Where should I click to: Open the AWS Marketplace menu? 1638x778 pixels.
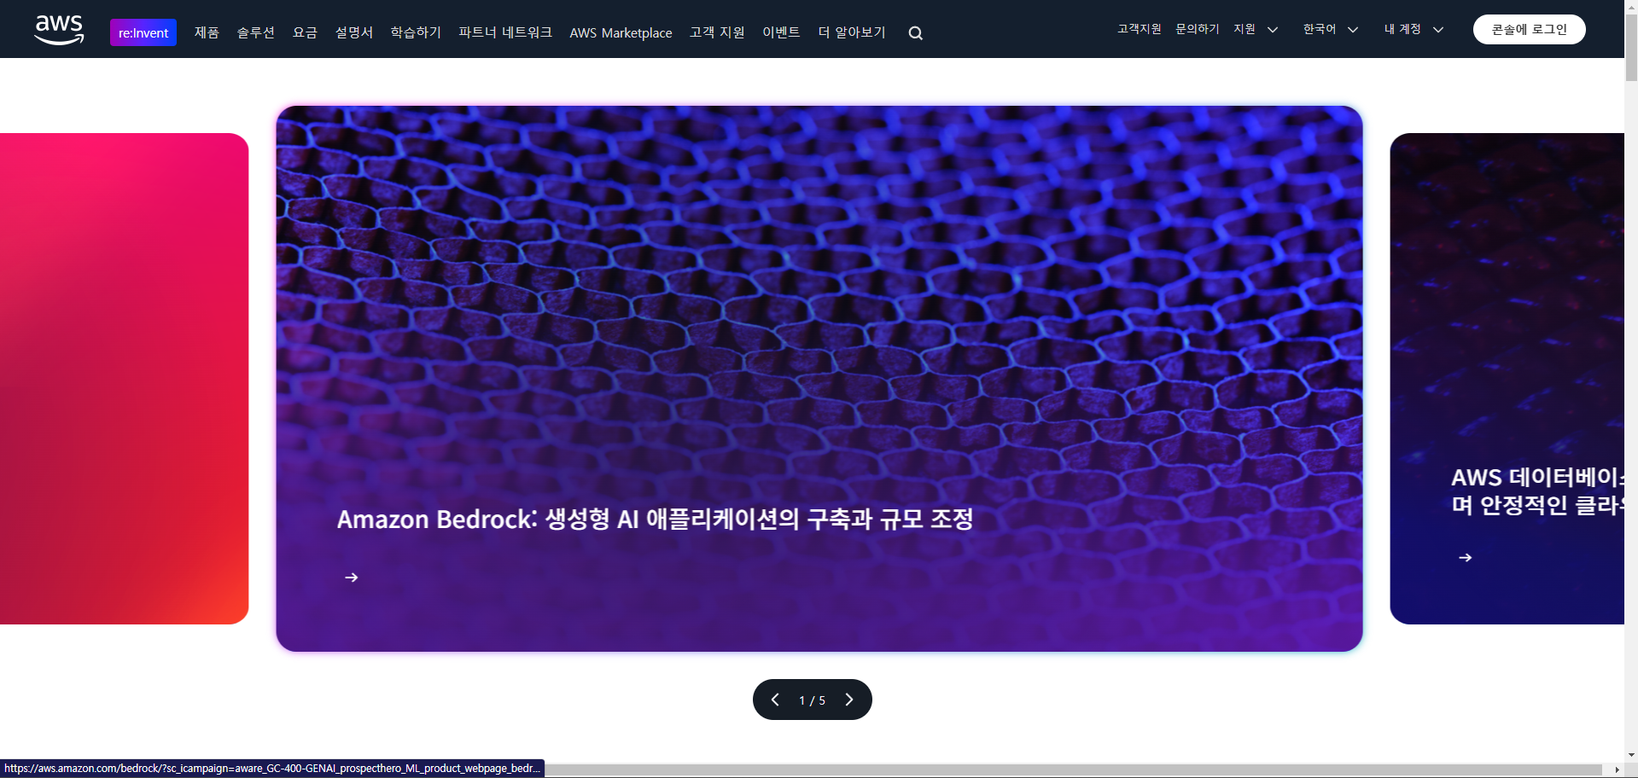click(x=621, y=32)
